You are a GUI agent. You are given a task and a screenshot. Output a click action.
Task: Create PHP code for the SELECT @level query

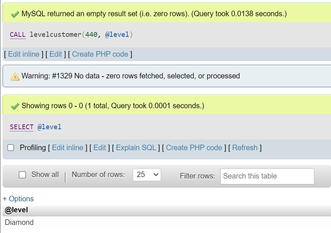coord(194,148)
